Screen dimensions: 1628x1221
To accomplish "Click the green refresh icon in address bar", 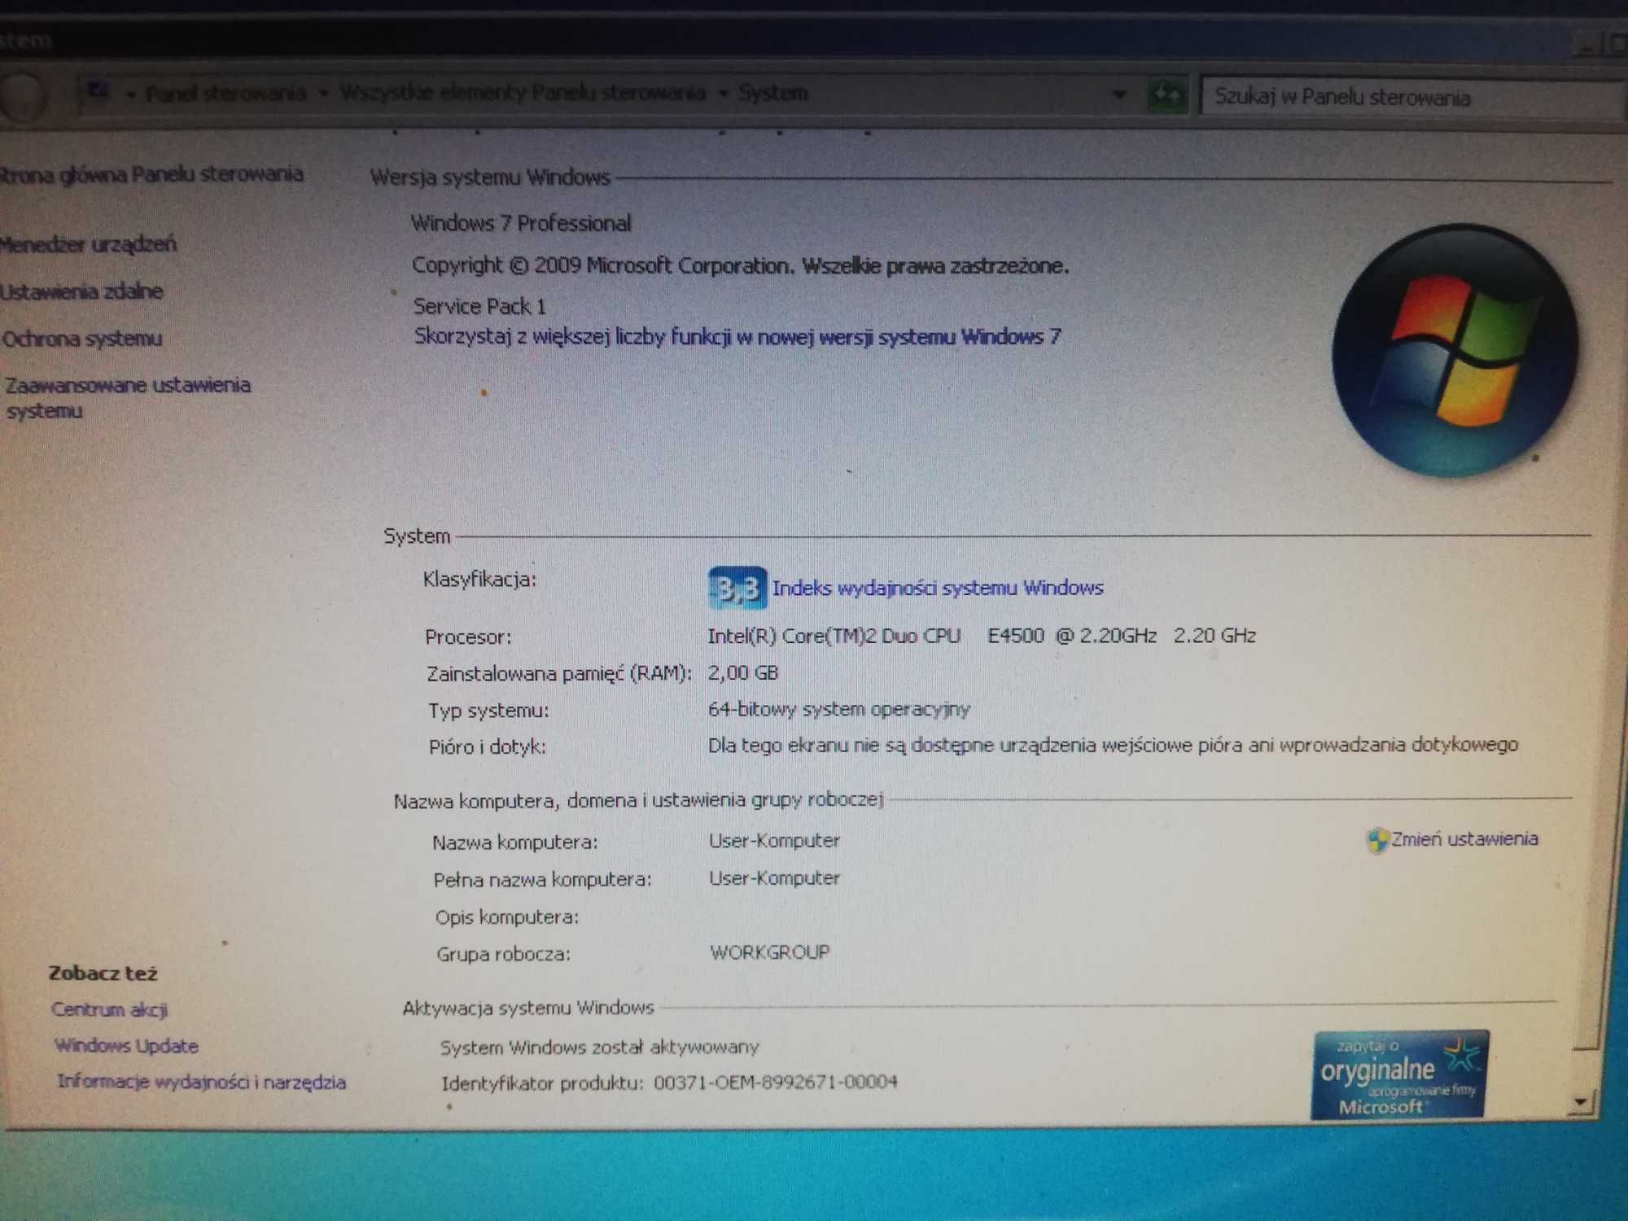I will click(x=1167, y=95).
